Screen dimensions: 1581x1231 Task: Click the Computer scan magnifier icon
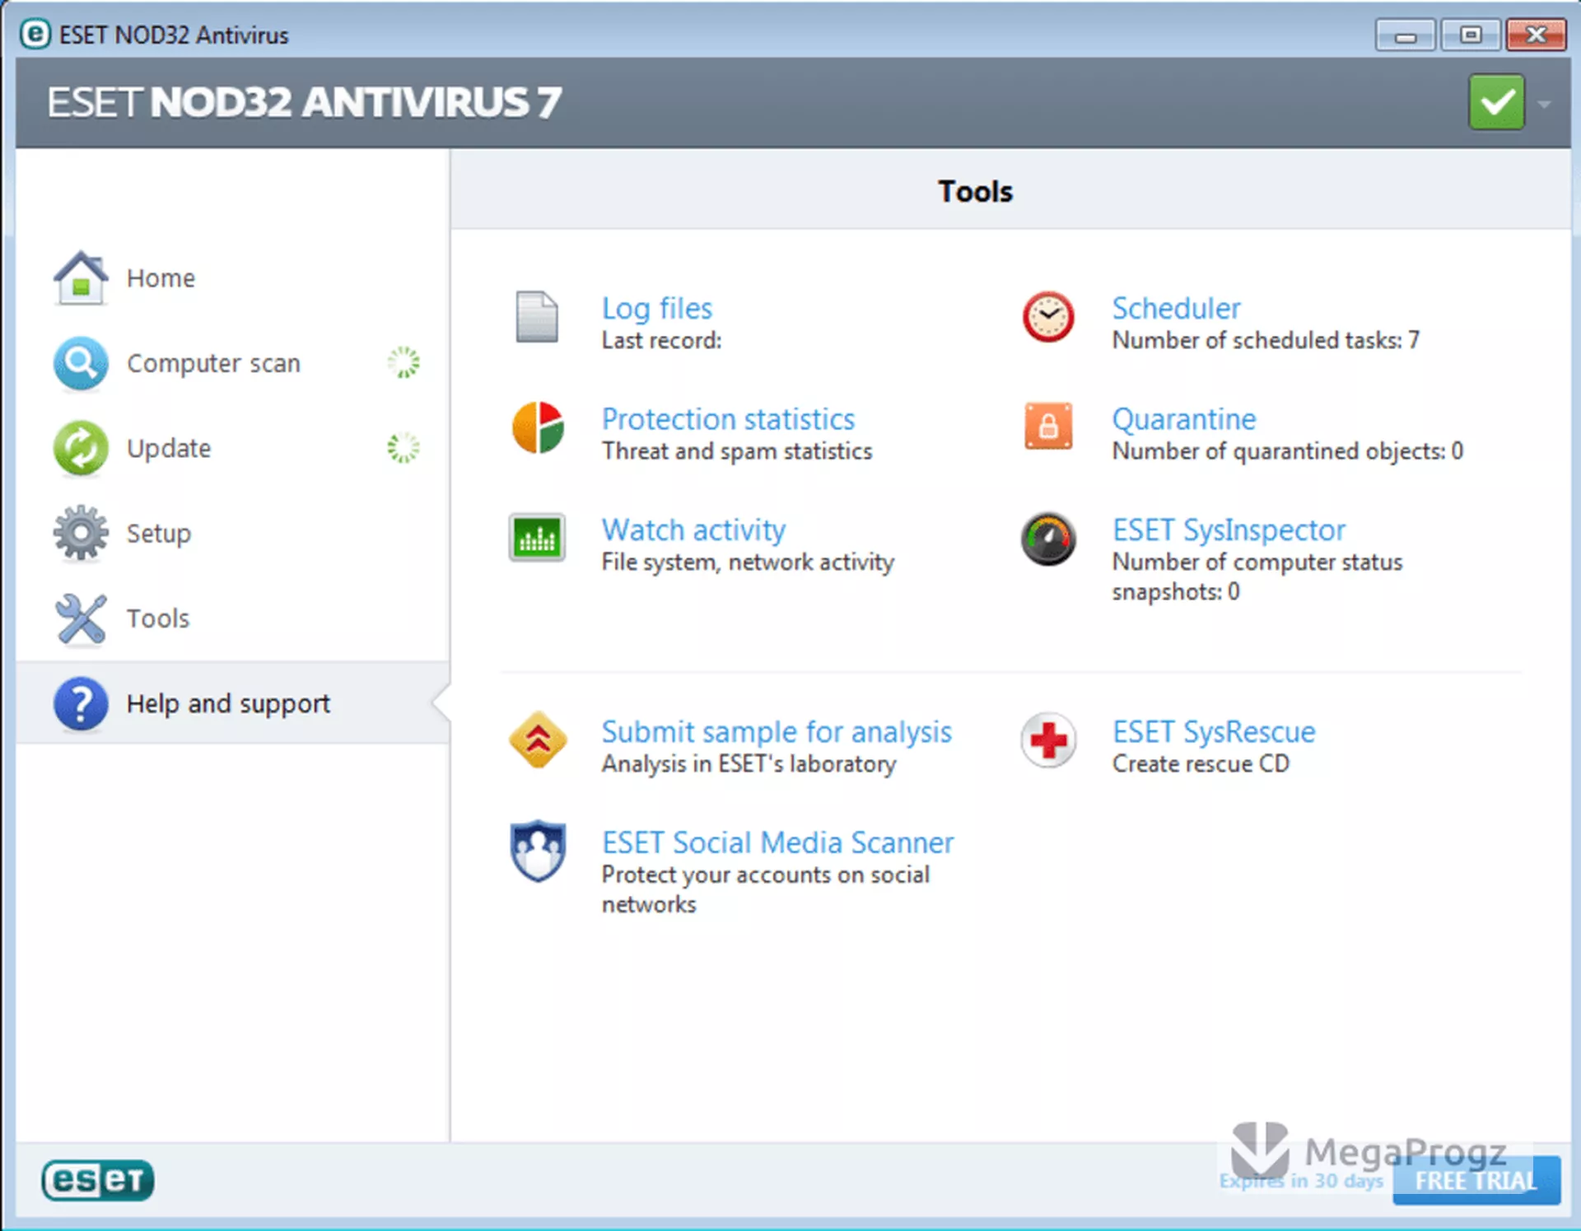[80, 363]
